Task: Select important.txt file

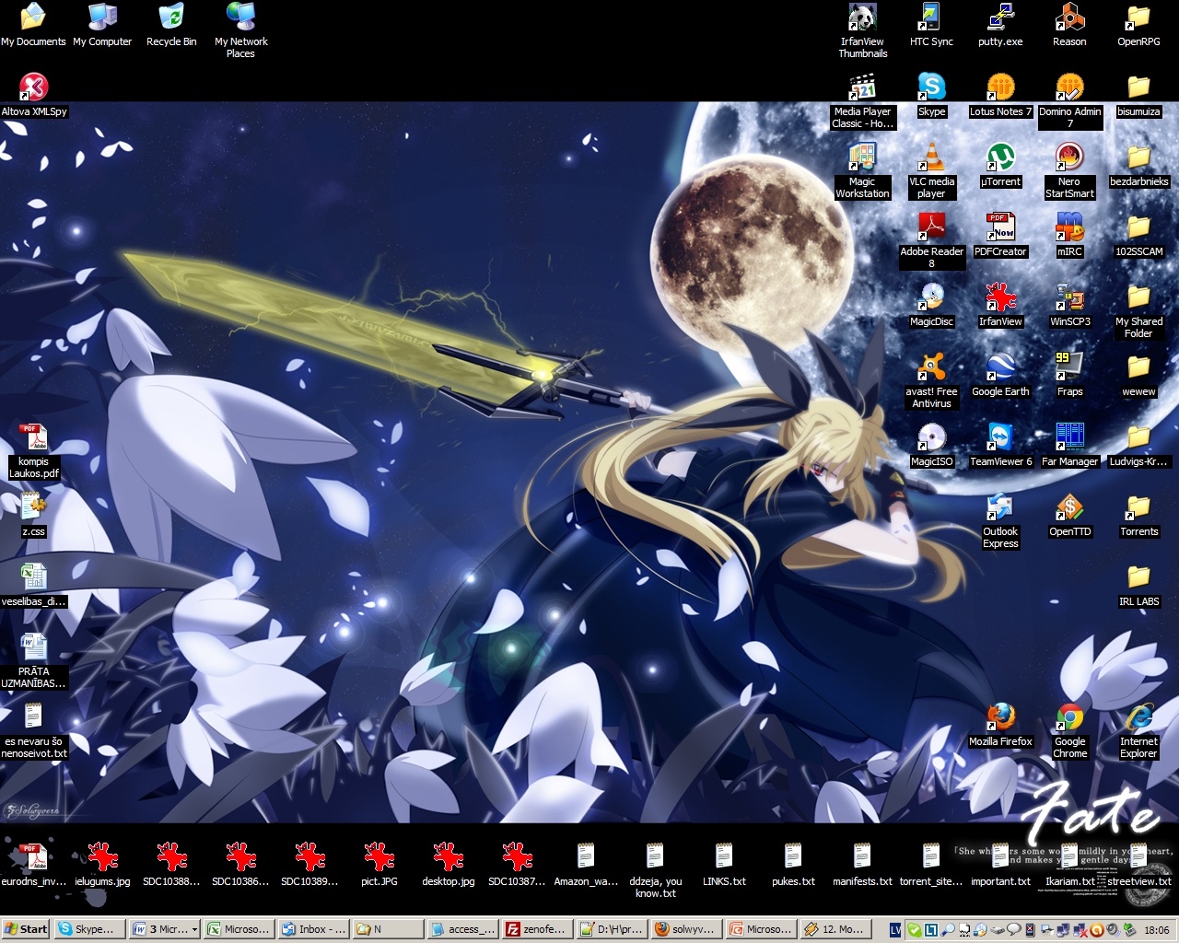Action: tap(1000, 865)
